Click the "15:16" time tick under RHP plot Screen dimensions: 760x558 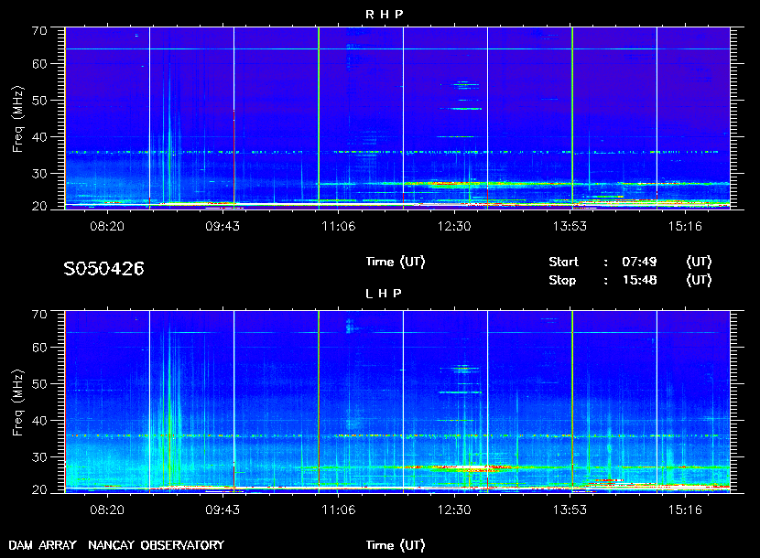point(685,226)
